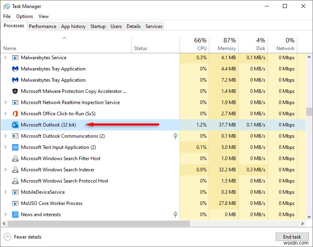Click the Malwarebytes Service process icon

click(15, 58)
